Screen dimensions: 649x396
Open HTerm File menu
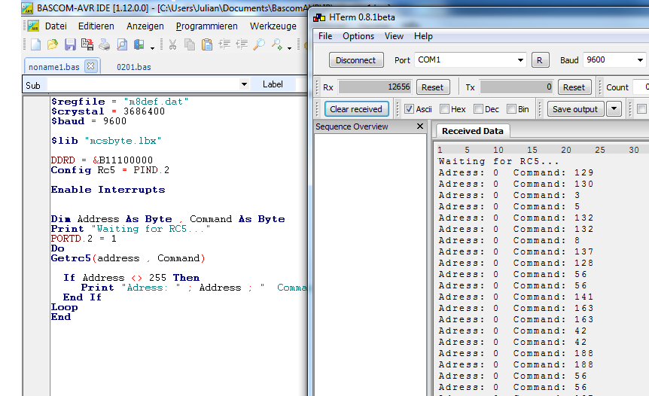tap(325, 36)
